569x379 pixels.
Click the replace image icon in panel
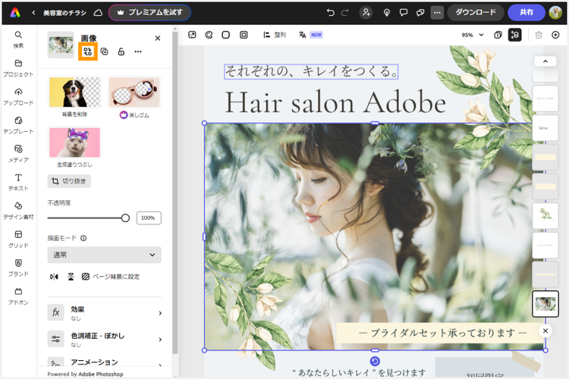click(88, 52)
